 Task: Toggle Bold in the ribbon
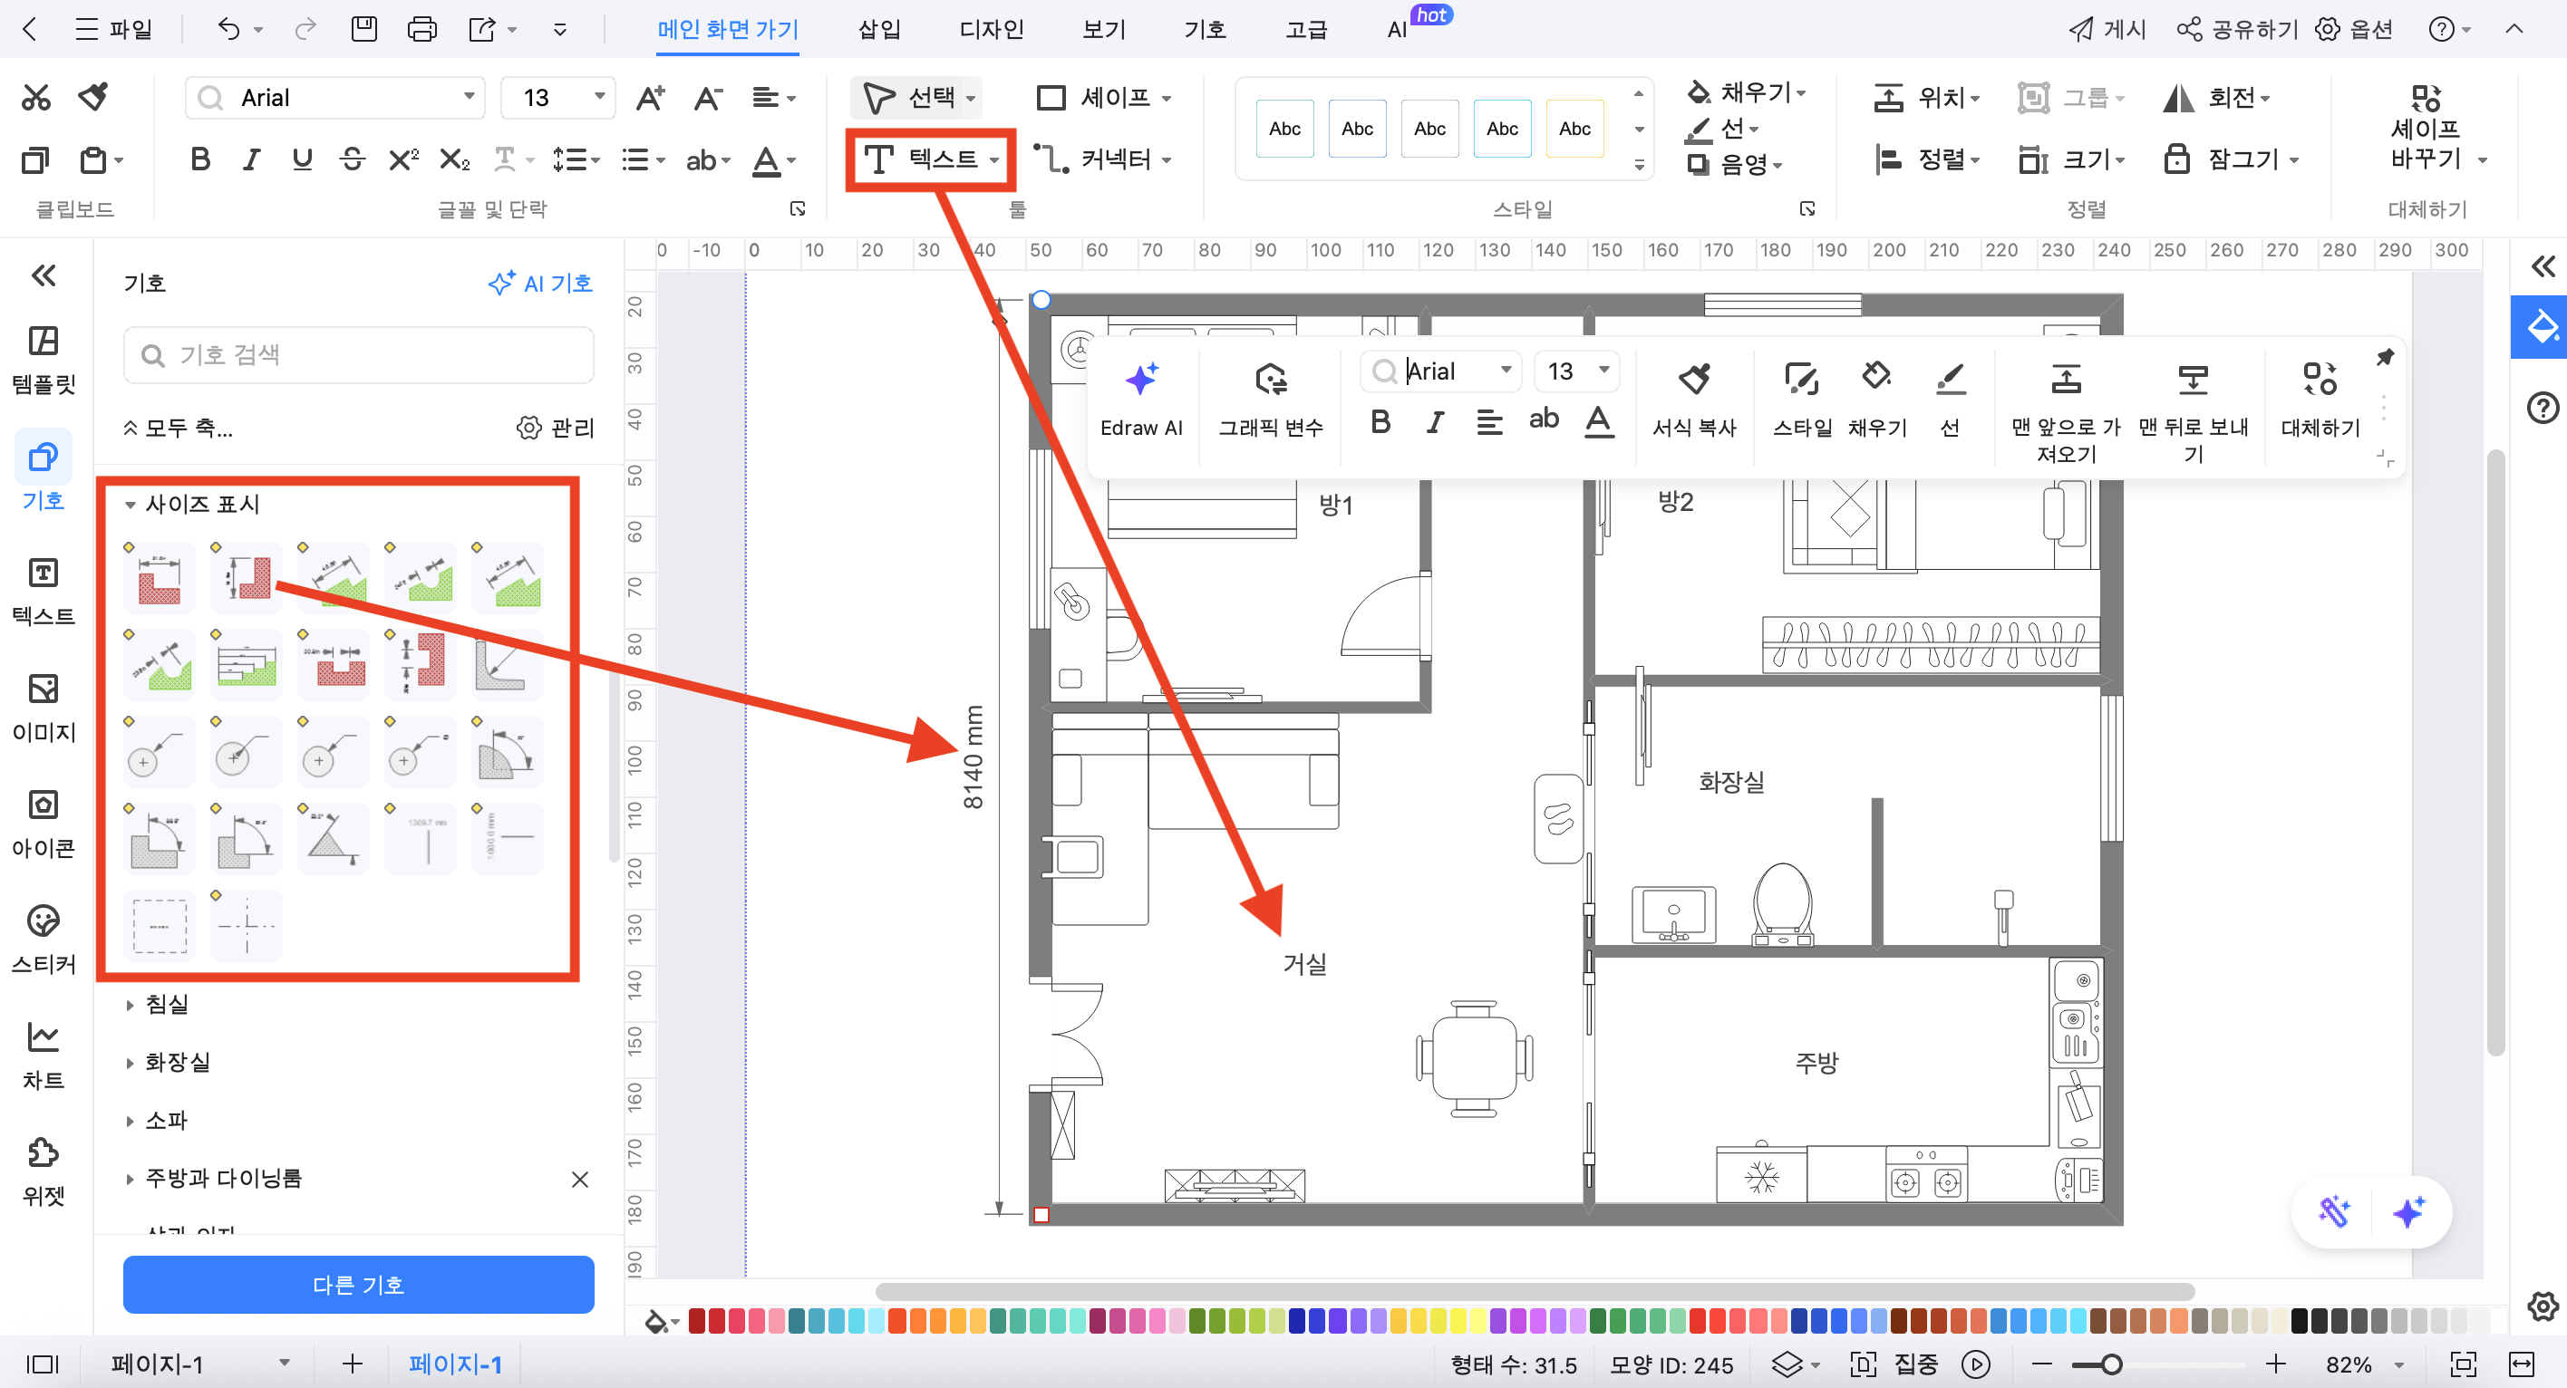tap(200, 159)
